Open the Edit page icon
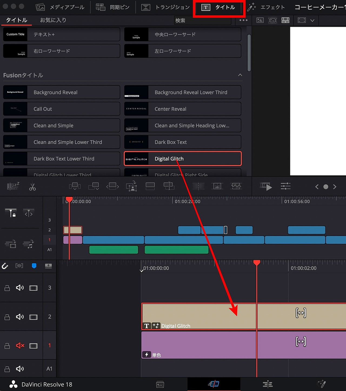 pyautogui.click(x=268, y=384)
